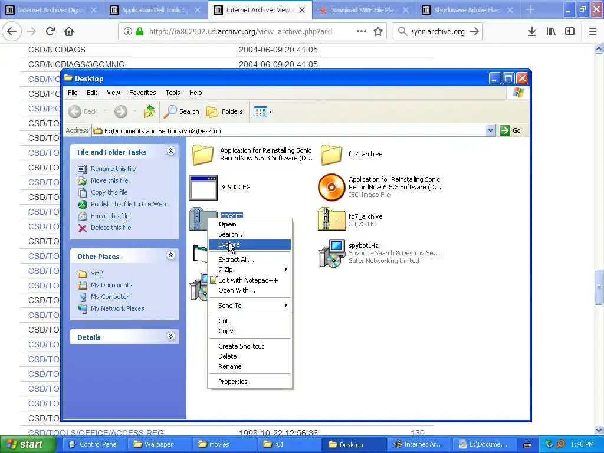Click Firefox downloads arrow icon
Screen dimensions: 604x453
[x=532, y=32]
